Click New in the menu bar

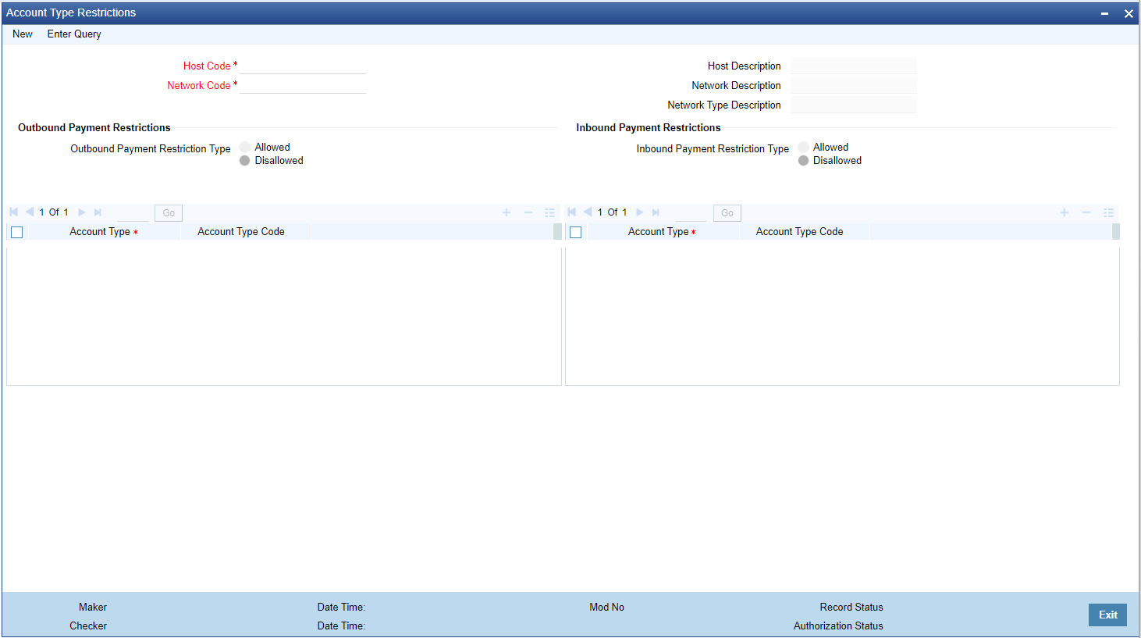pos(23,34)
